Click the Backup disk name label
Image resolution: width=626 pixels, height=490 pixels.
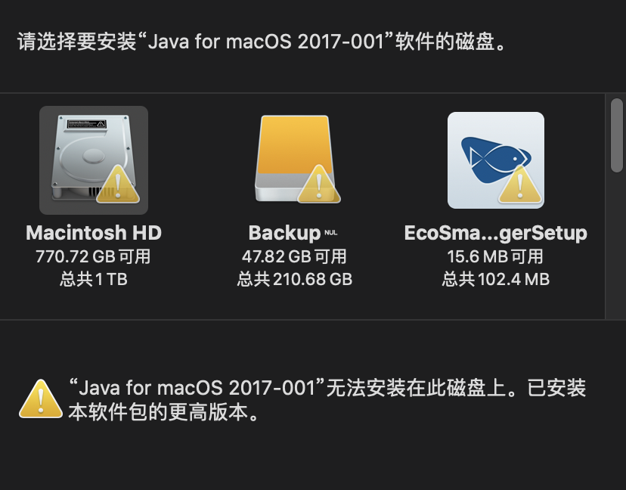tap(284, 233)
